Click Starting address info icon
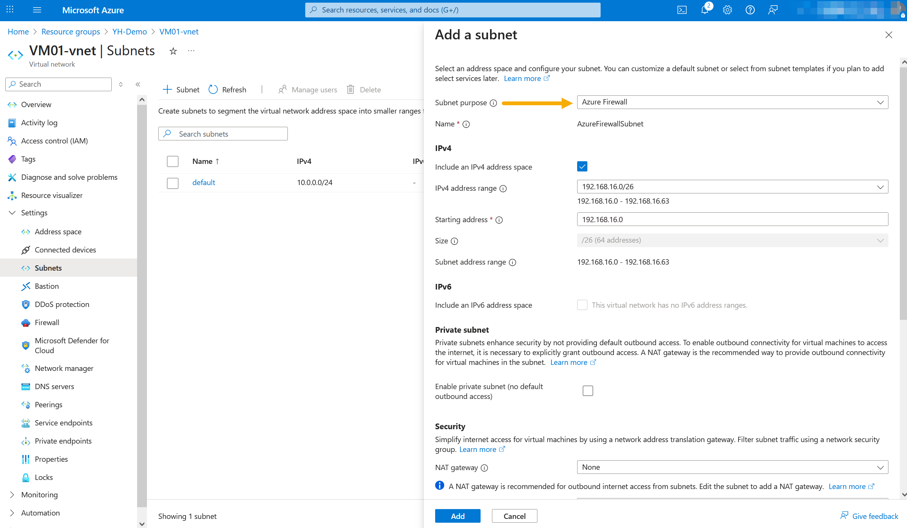907x528 pixels. 499,220
